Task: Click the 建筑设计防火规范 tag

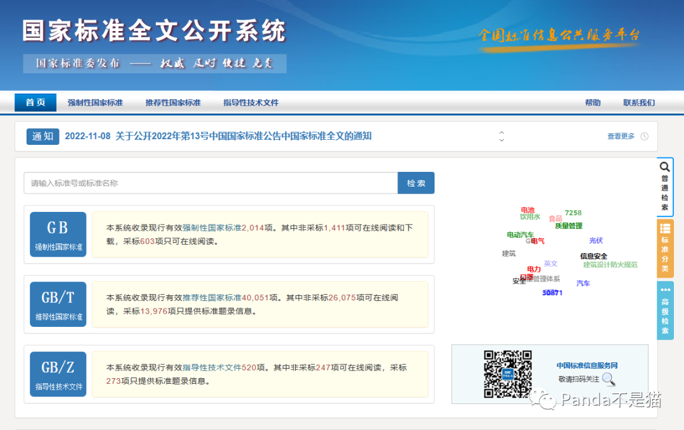Action: (x=611, y=264)
